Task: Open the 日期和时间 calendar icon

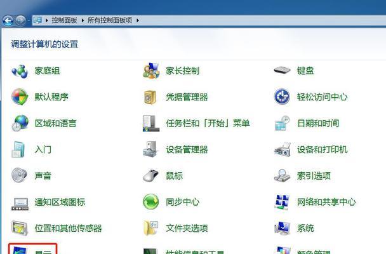Action: click(282, 123)
